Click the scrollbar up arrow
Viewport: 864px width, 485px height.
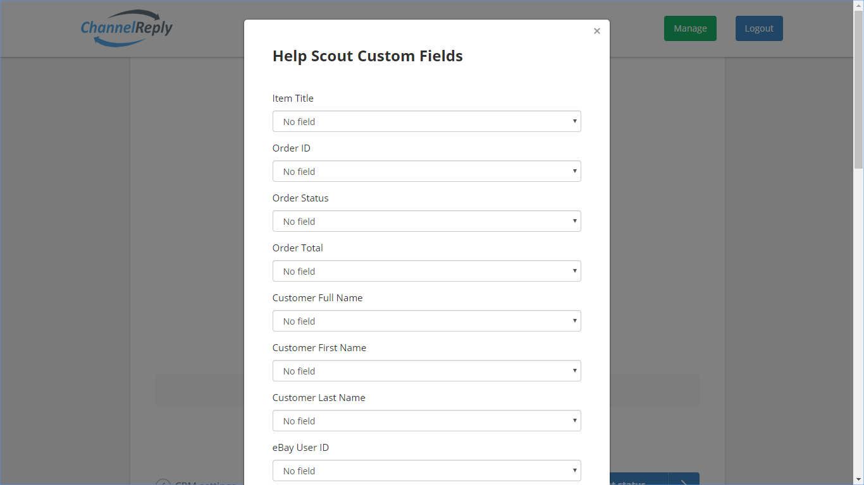pyautogui.click(x=858, y=5)
